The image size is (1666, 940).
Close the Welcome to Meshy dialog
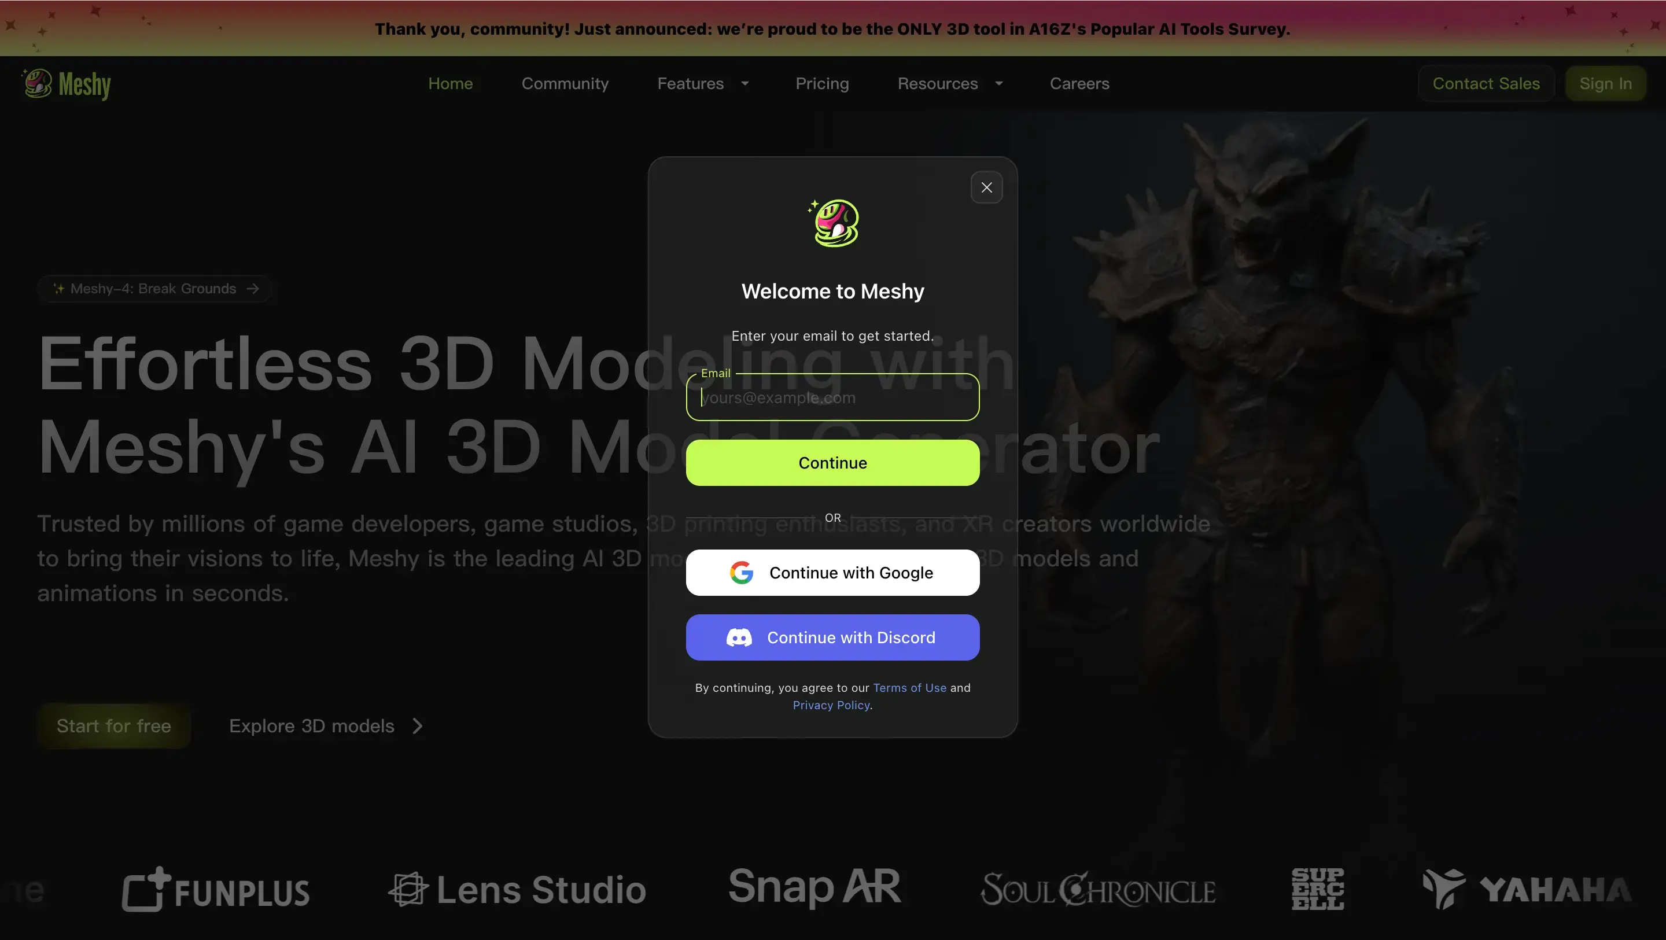point(986,187)
